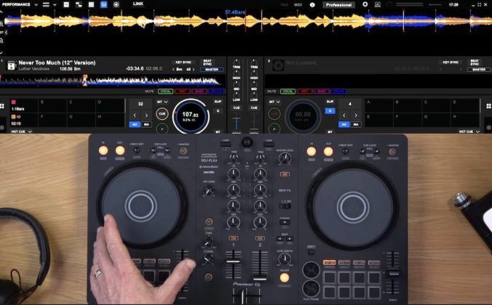Click deck 1 CUE round button
The image size is (492, 305).
click(x=162, y=114)
